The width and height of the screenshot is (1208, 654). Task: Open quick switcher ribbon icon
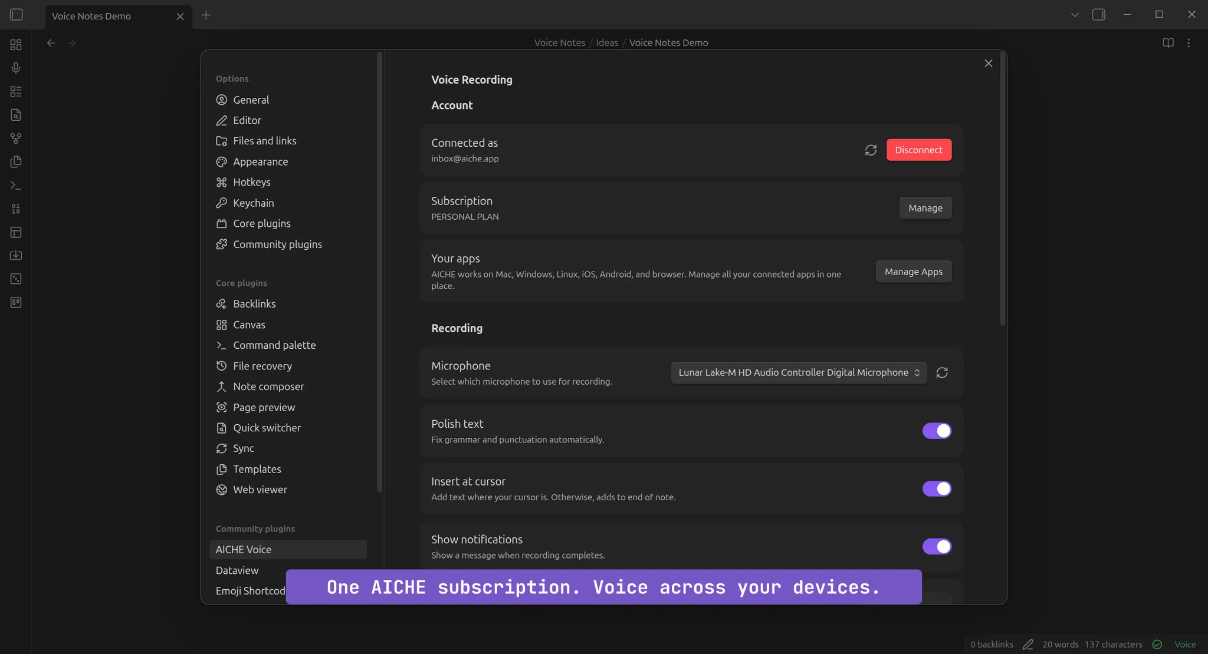point(16,115)
